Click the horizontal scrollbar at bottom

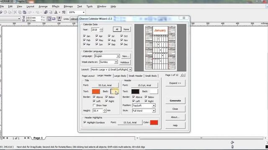201,138
